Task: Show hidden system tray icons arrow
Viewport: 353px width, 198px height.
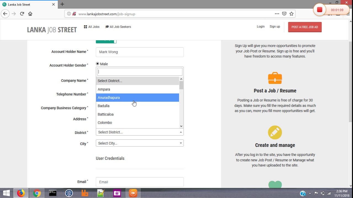Action: click(x=310, y=193)
